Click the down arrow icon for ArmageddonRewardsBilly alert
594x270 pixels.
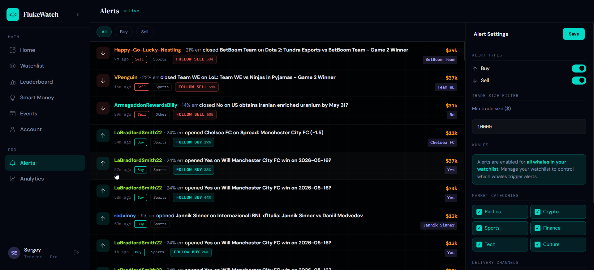[x=103, y=108]
